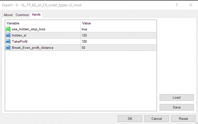Select the TakeProfit variable name
Viewport: 198px width, 124px height.
click(20, 42)
